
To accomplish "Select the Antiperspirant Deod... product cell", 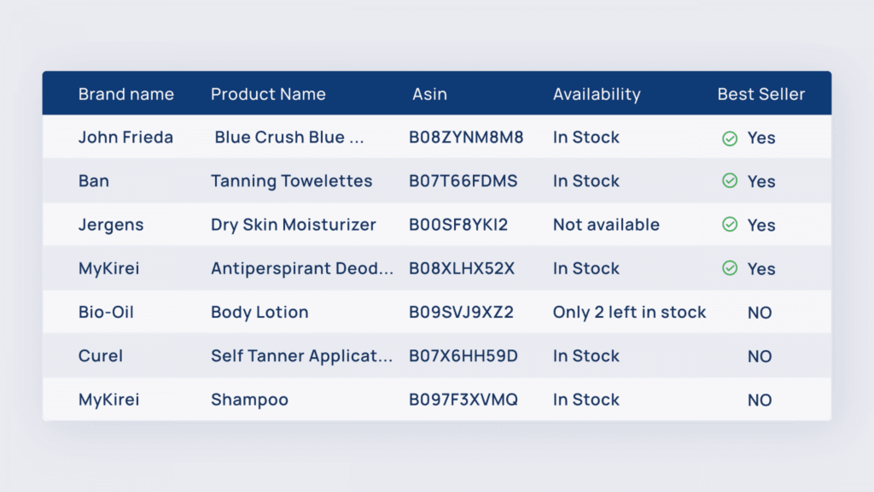I will 302,269.
